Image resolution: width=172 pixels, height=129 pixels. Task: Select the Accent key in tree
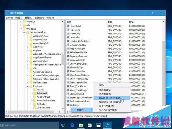coord(40,90)
